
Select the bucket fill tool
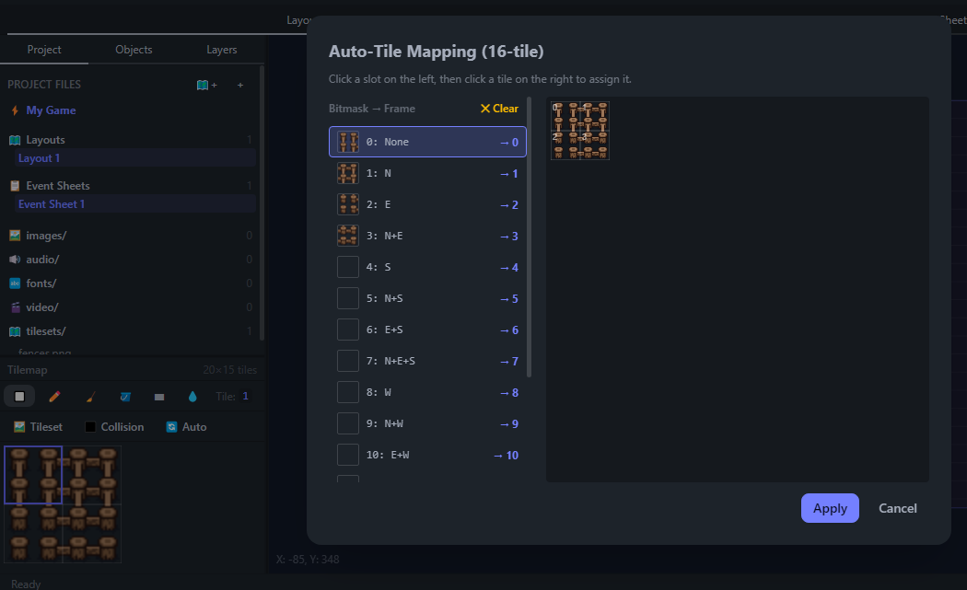tap(125, 397)
